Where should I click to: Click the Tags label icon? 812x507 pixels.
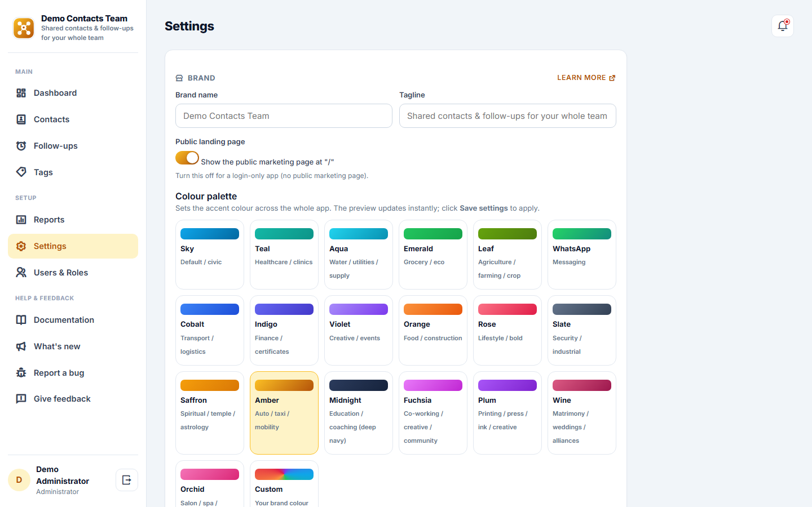coord(21,172)
